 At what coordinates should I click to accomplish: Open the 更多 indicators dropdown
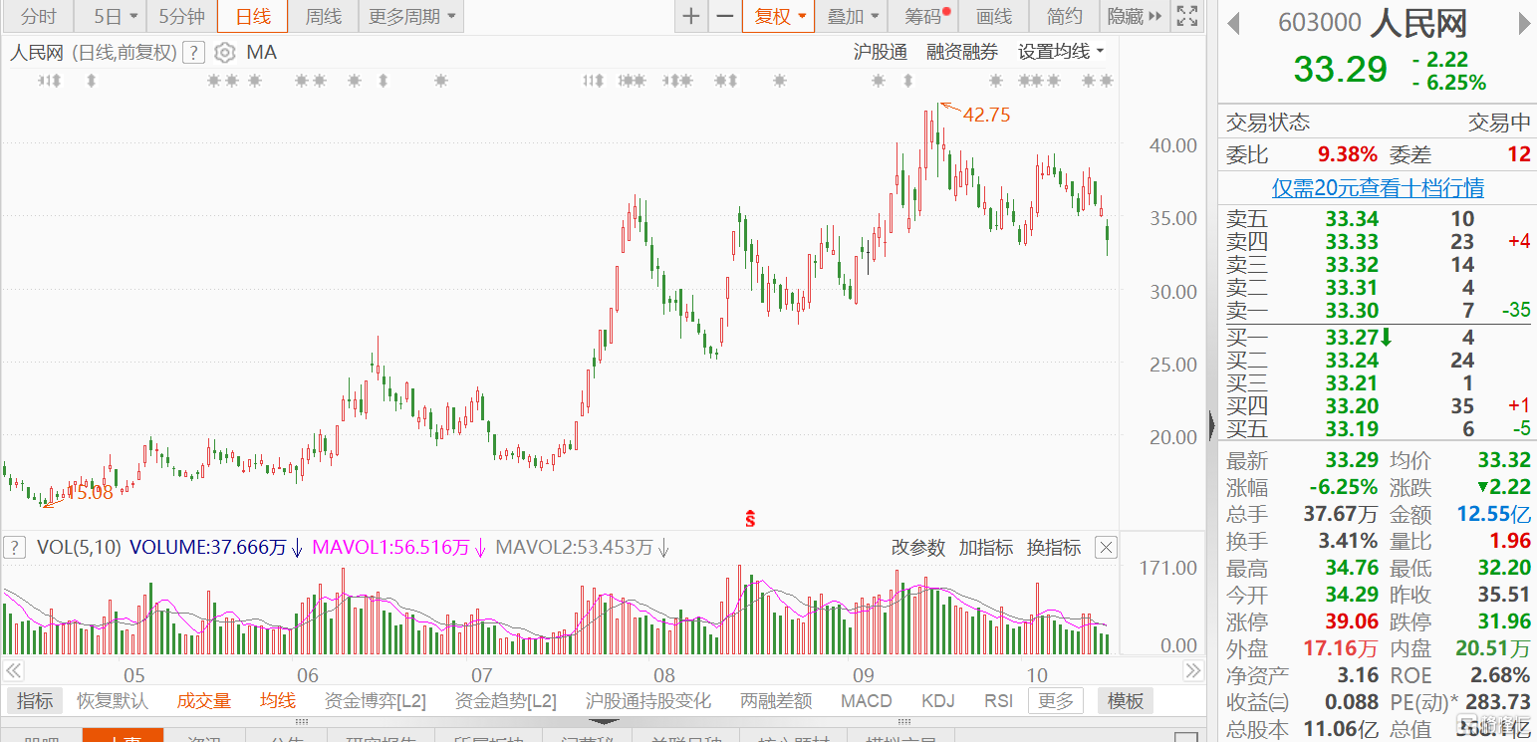pos(1055,701)
